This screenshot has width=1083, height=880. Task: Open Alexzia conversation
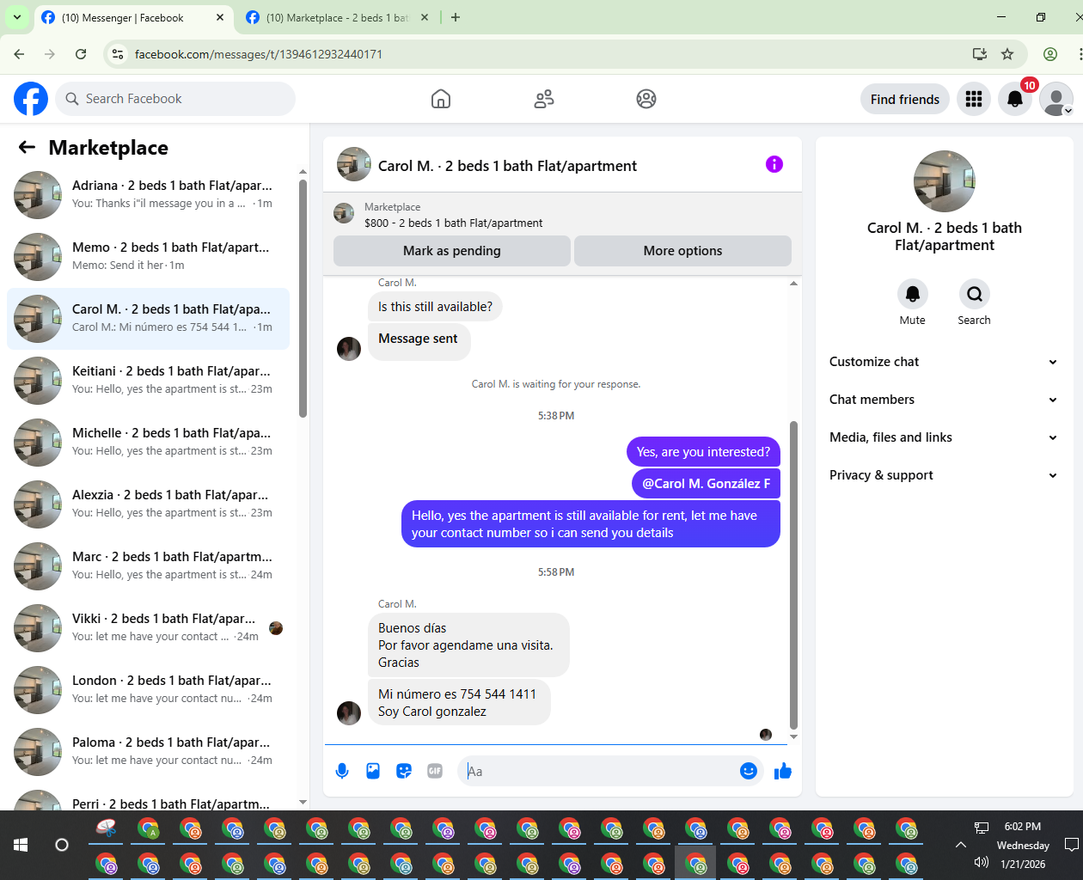tap(148, 504)
